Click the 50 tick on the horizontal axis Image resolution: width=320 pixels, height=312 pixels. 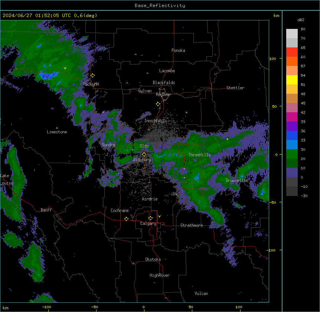click(x=191, y=307)
